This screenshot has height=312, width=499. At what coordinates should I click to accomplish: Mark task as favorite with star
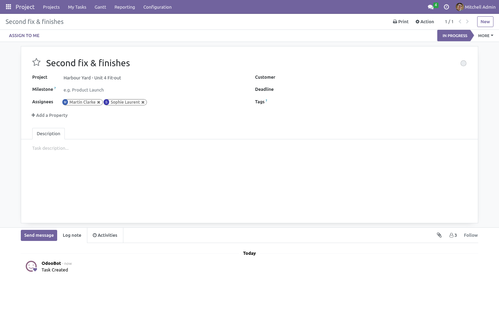pos(36,62)
